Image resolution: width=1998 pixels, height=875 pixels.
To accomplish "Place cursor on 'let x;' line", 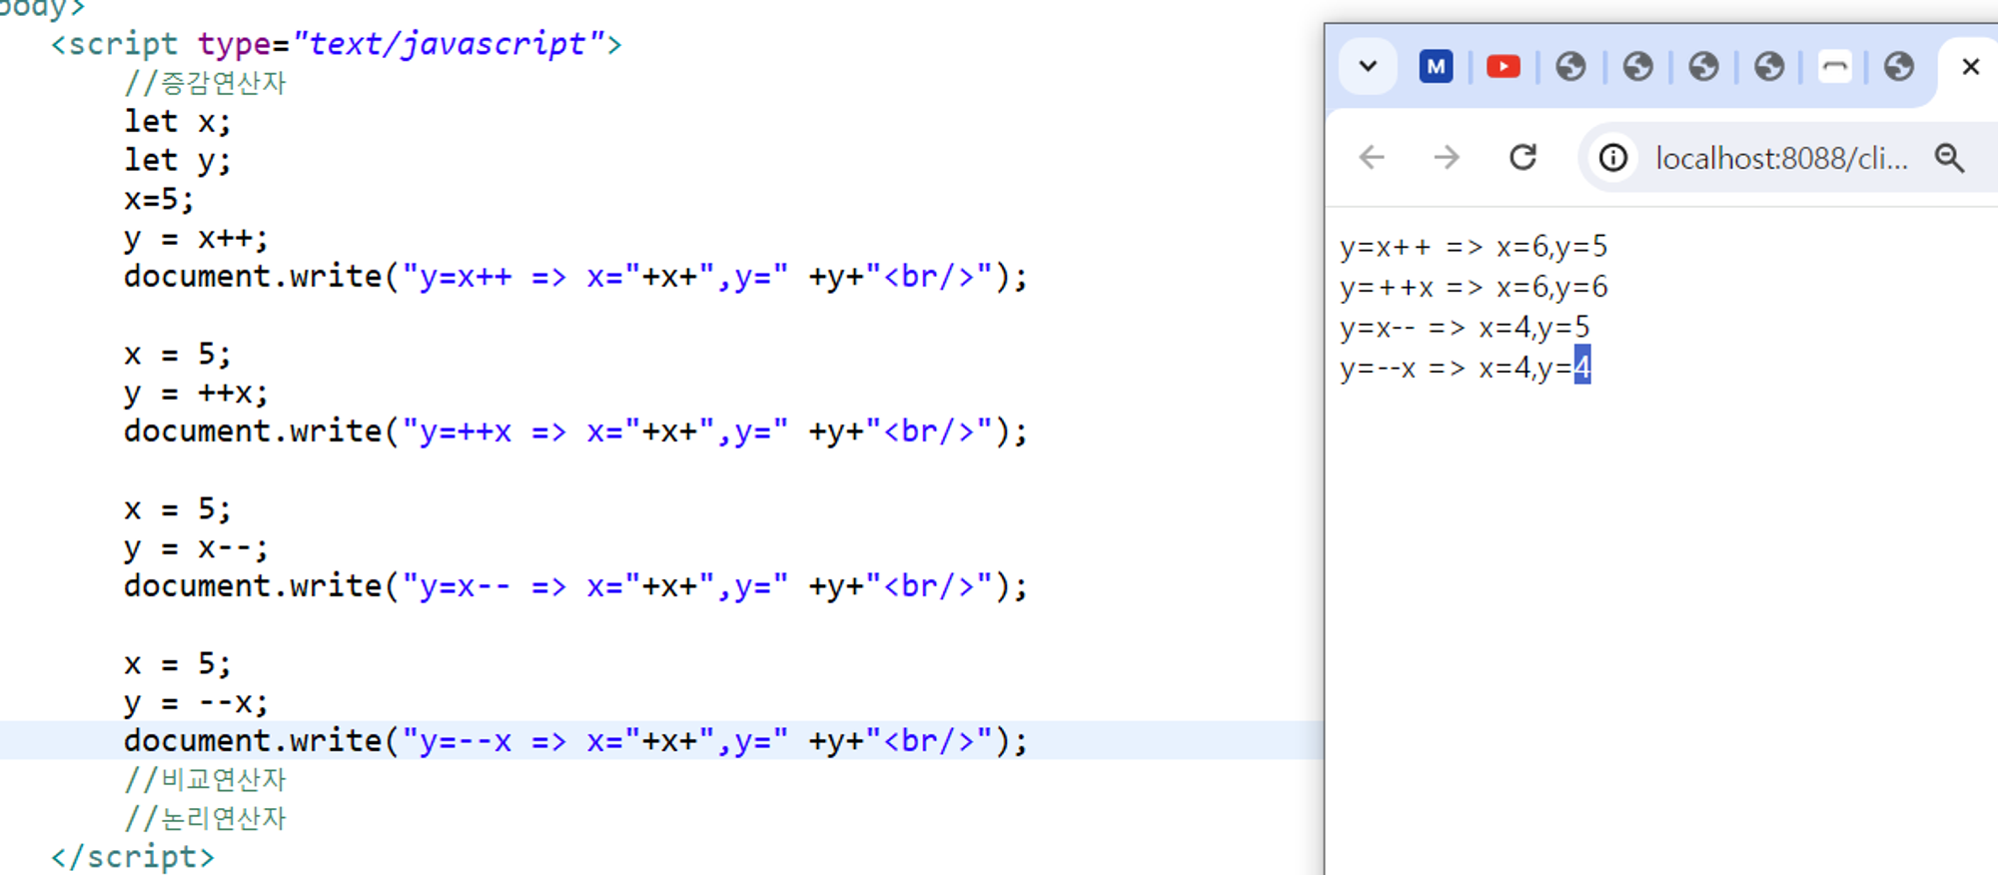I will coord(177,122).
